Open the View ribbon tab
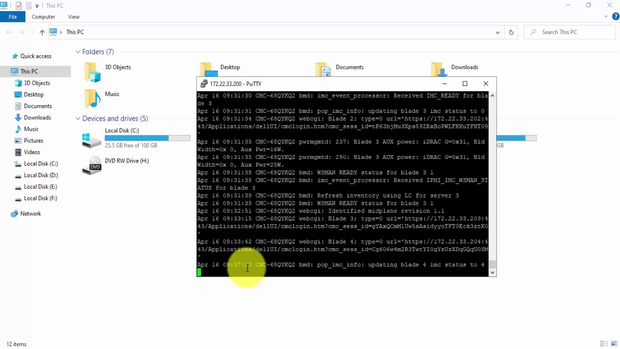The image size is (620, 349). (74, 16)
